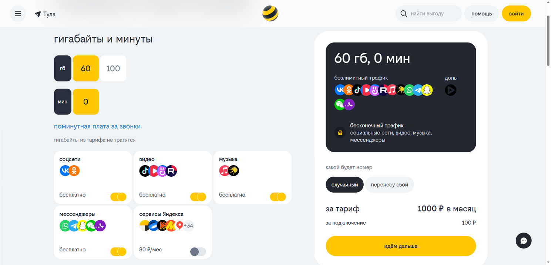555x265 pixels.
Task: Toggle the видео unlimited traffic switch
Action: click(x=198, y=197)
